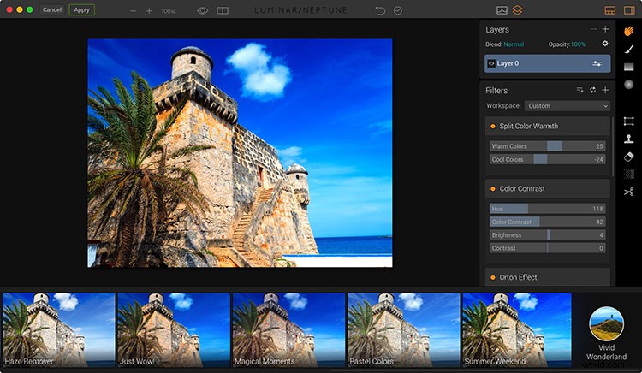Screen dimensions: 642x373
Task: Collapse the Color Contrast filter header
Action: click(x=548, y=189)
